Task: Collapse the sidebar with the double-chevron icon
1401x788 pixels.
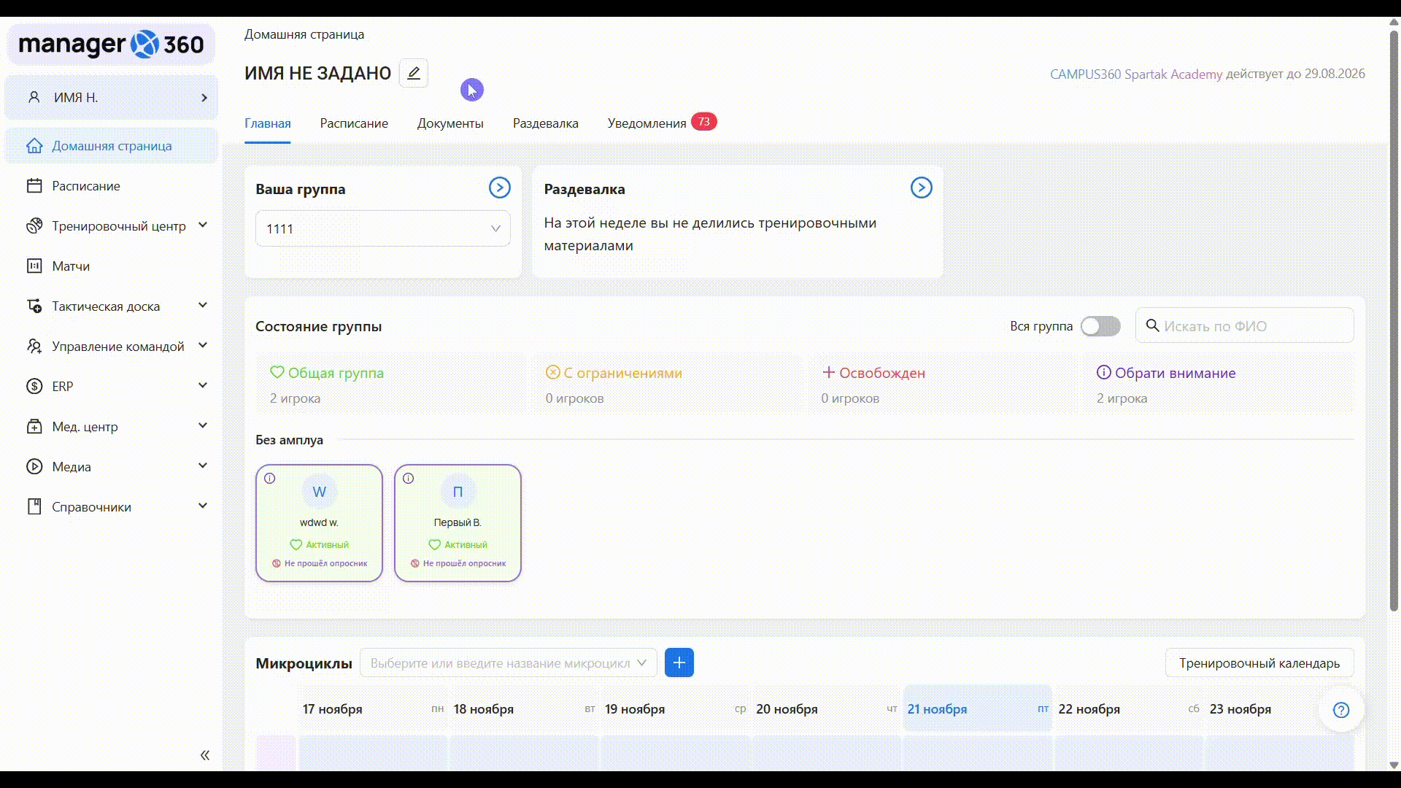Action: (205, 755)
